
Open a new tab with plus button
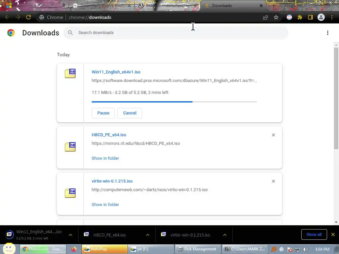pyautogui.click(x=273, y=6)
